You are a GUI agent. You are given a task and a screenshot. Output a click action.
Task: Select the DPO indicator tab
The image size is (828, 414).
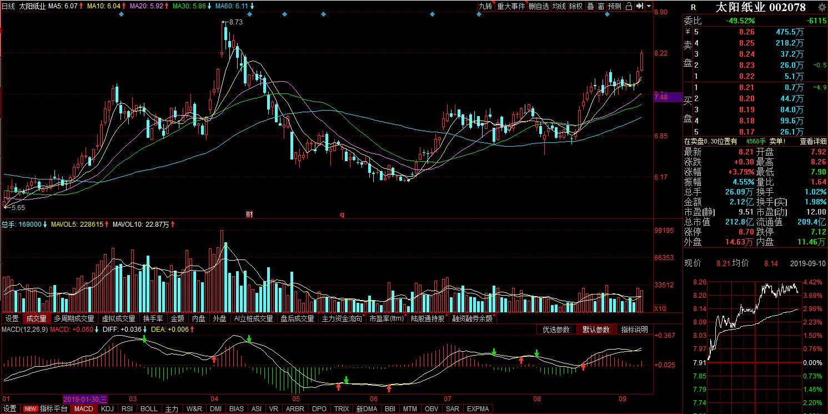319,409
